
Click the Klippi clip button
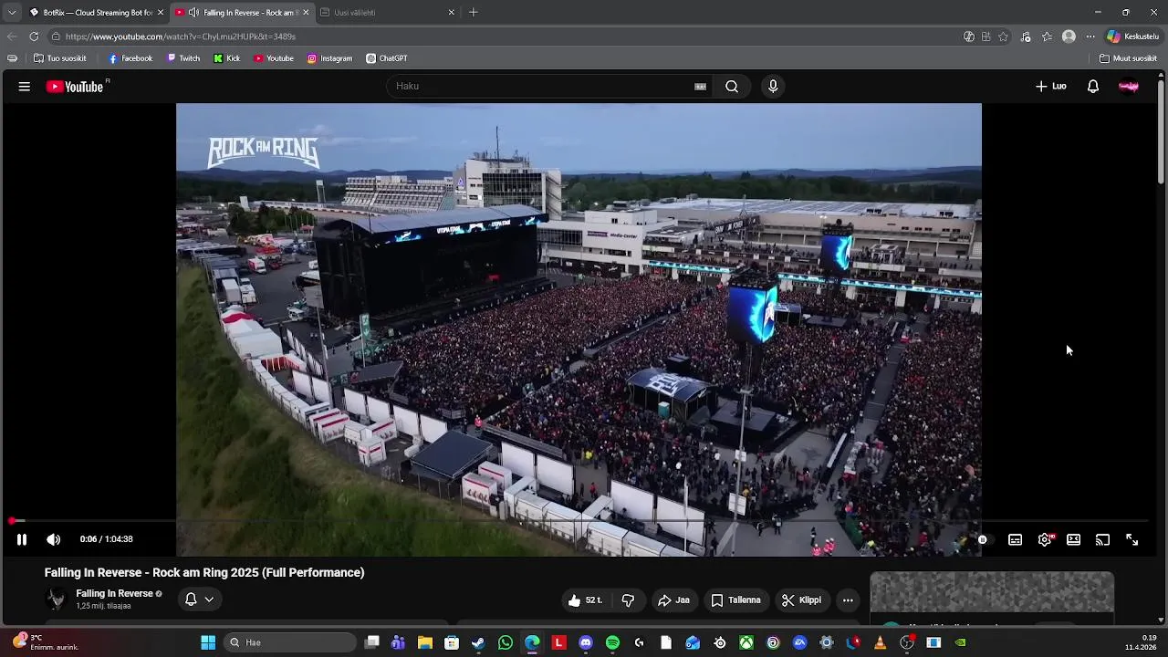pos(801,600)
